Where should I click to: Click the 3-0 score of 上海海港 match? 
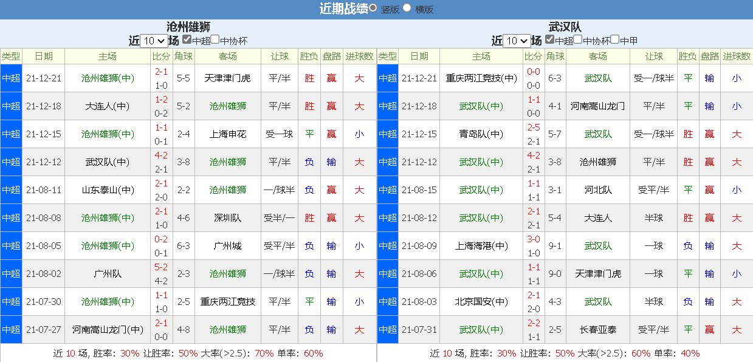534,239
